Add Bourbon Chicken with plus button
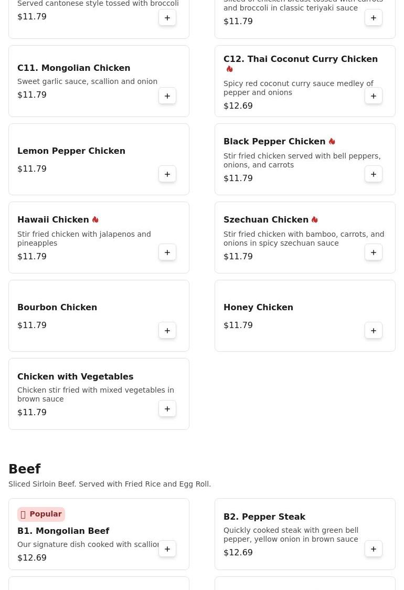Viewport: 404px width, 590px height. [x=167, y=331]
